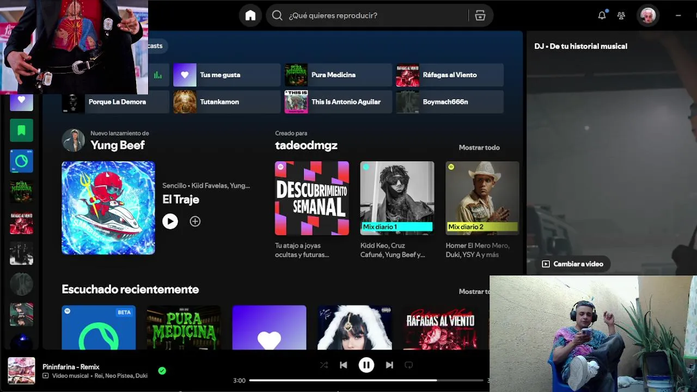Open Boymach666n shortcut tile

(450, 102)
